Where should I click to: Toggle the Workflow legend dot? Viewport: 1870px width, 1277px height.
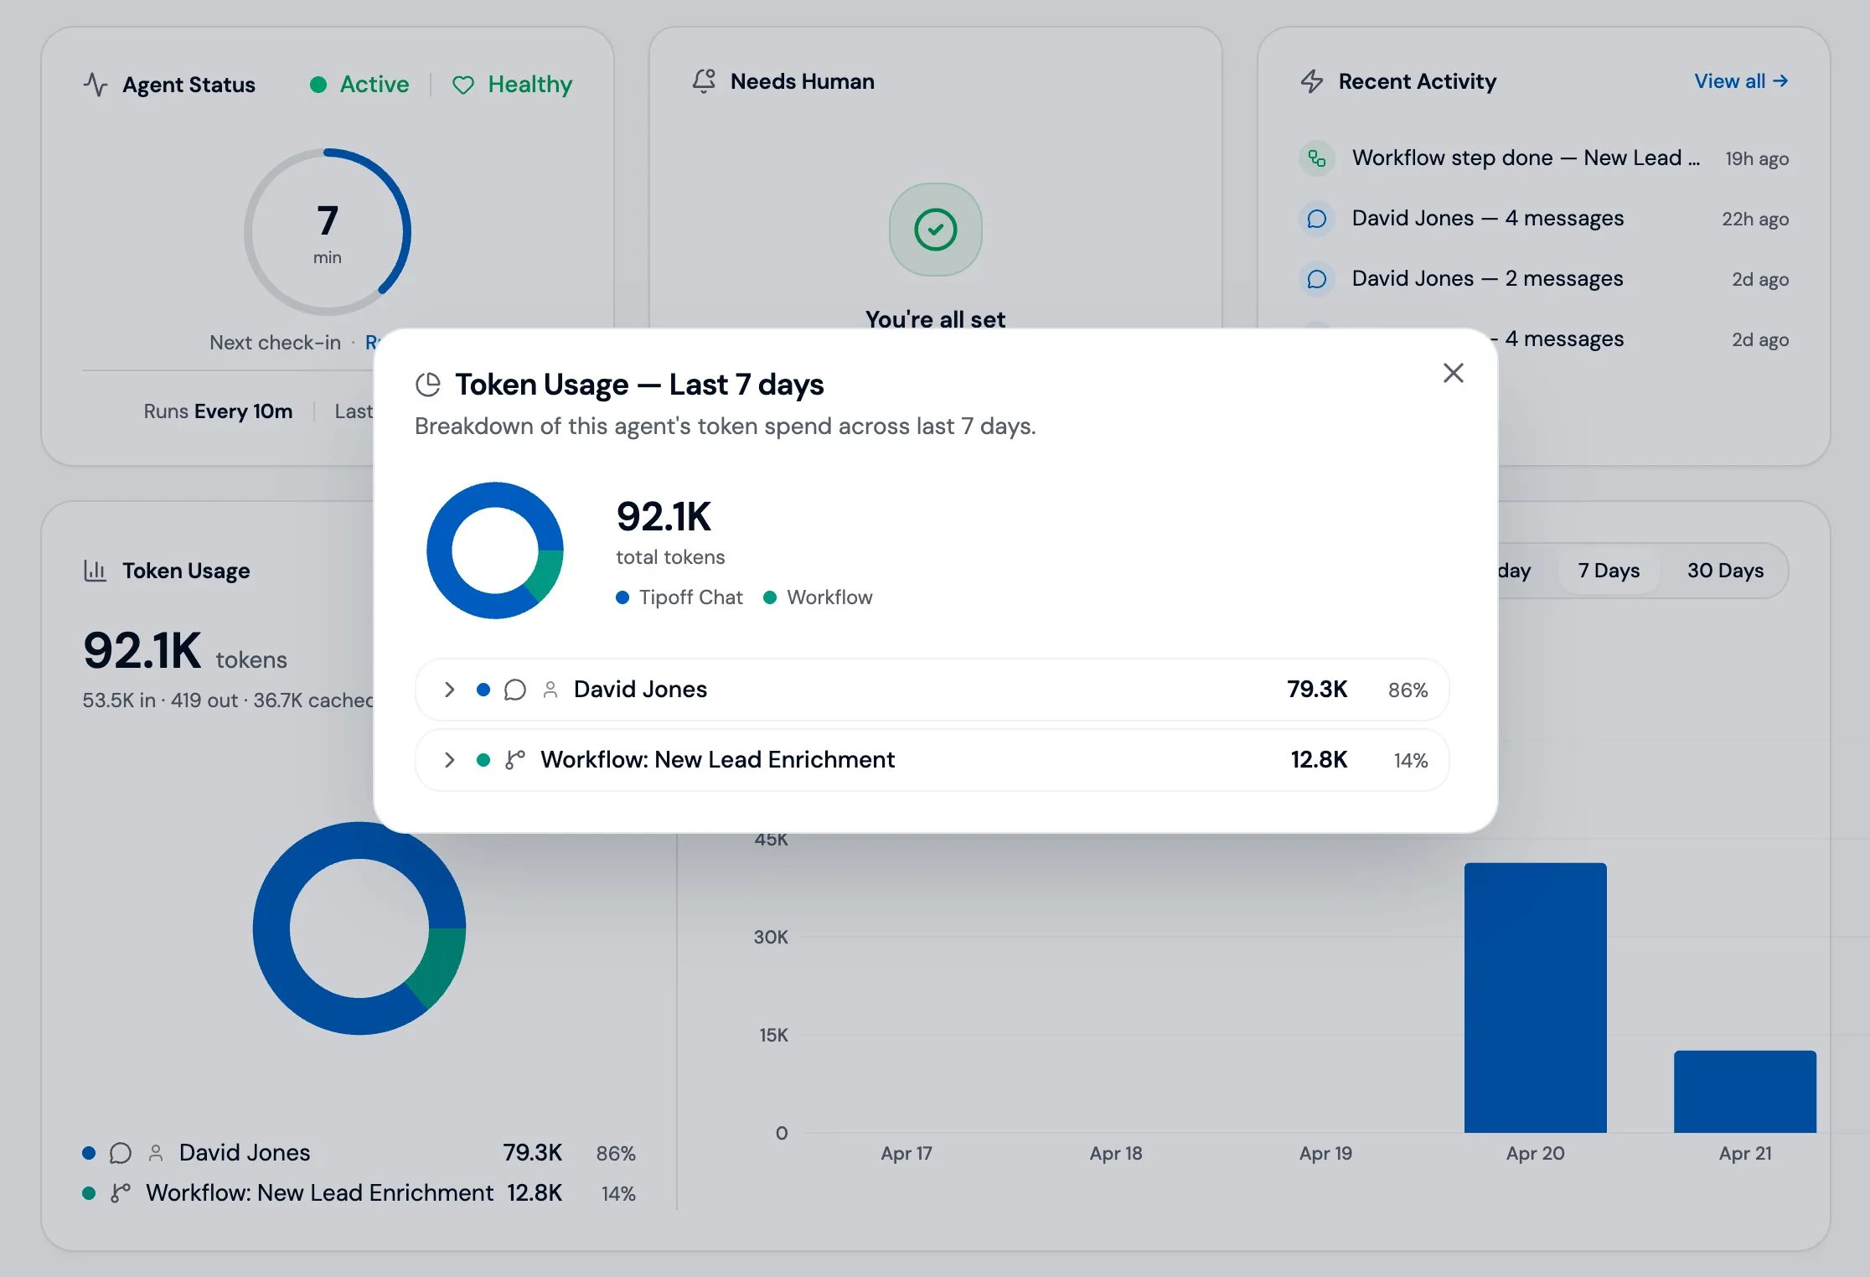[770, 597]
